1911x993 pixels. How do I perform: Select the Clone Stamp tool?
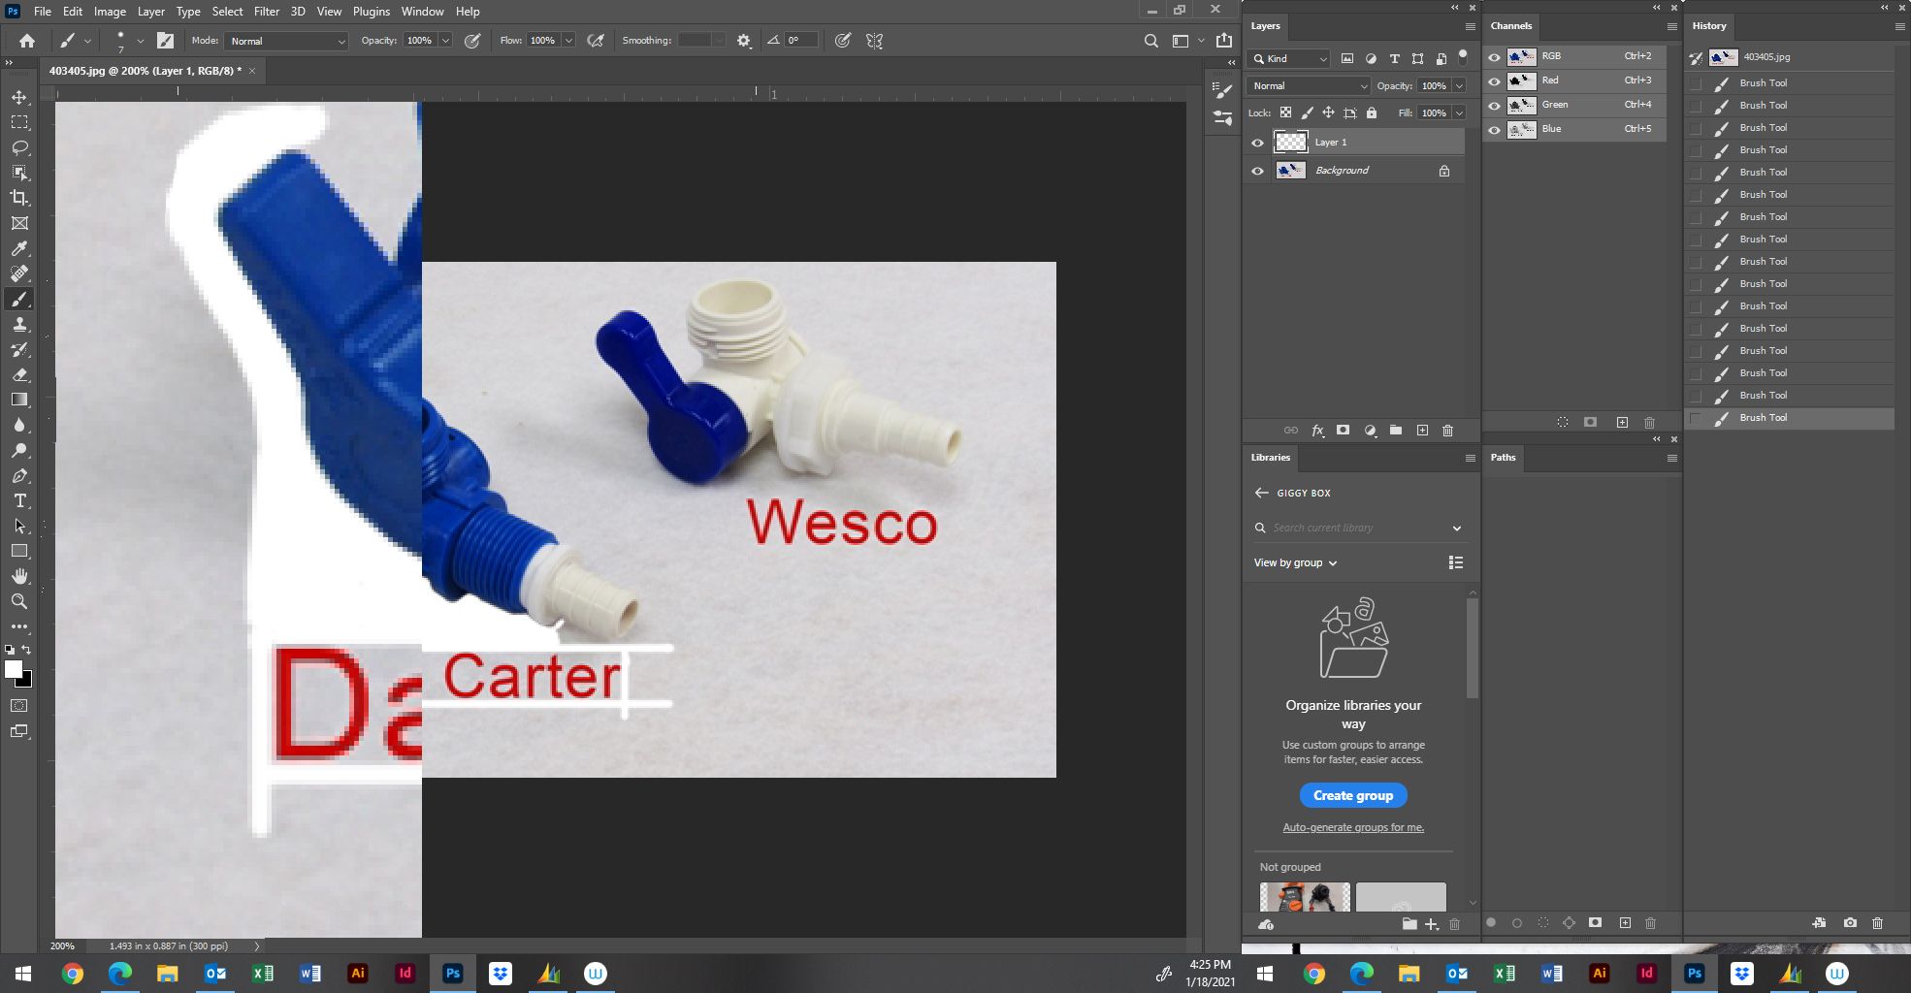click(19, 324)
